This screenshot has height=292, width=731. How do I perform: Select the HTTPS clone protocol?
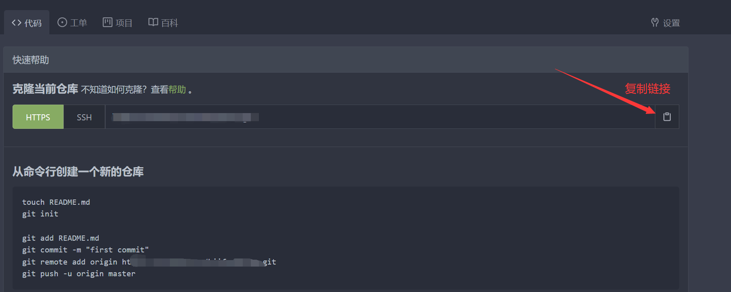[38, 117]
